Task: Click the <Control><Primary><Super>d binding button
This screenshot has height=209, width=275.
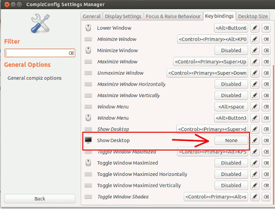Action: pyautogui.click(x=212, y=129)
